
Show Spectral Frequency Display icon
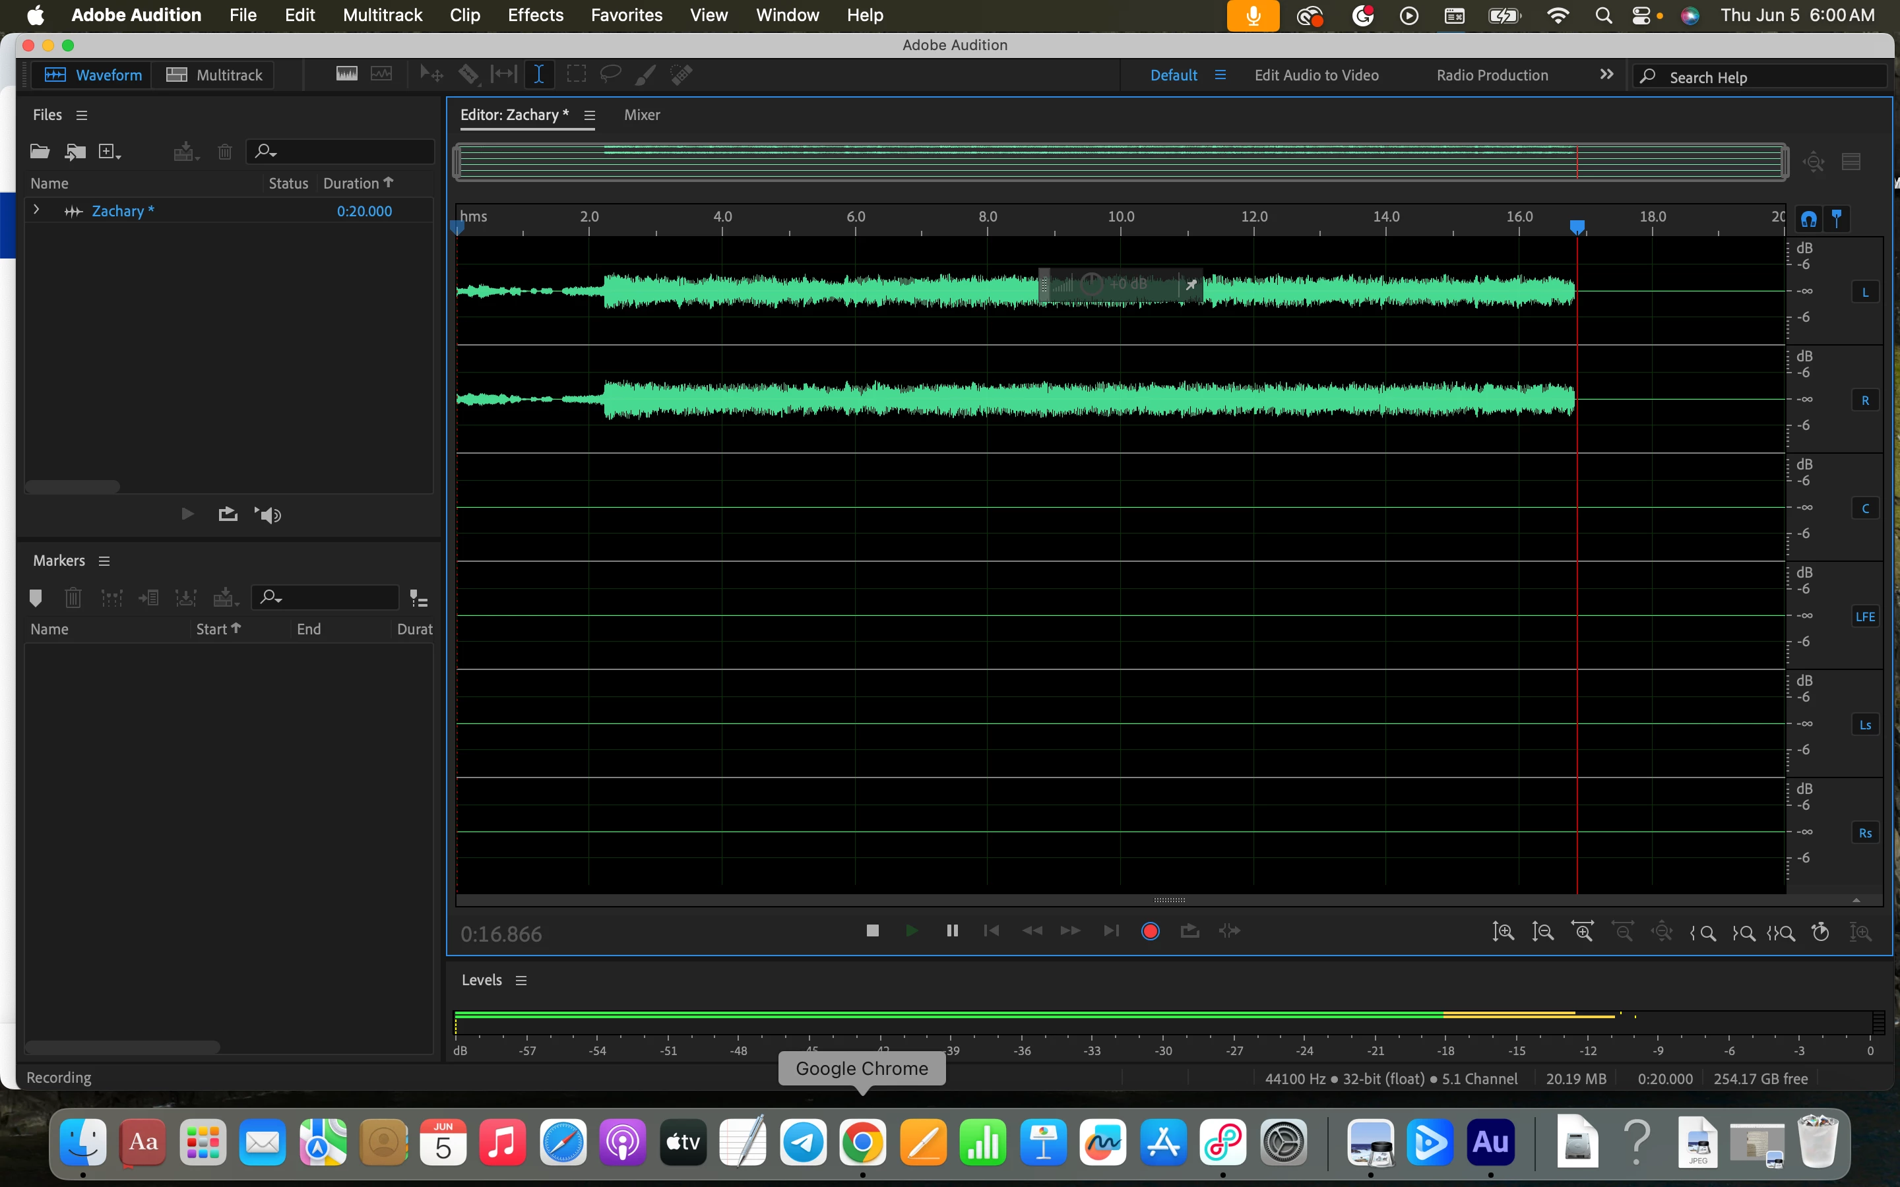347,75
